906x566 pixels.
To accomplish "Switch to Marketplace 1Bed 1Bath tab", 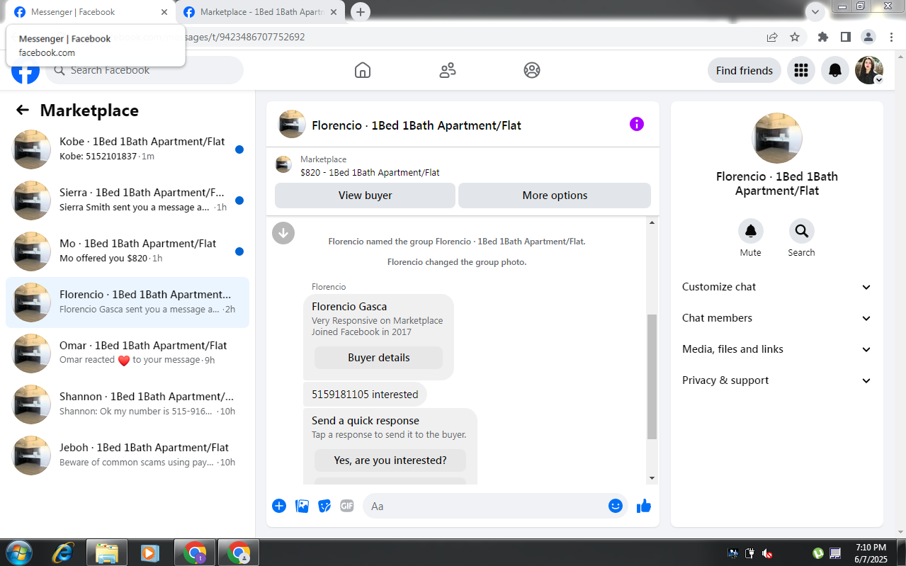I will 261,12.
